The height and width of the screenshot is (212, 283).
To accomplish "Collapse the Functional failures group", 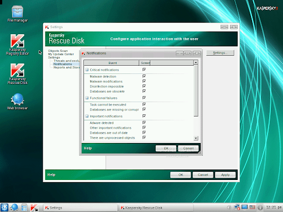I will [x=87, y=98].
